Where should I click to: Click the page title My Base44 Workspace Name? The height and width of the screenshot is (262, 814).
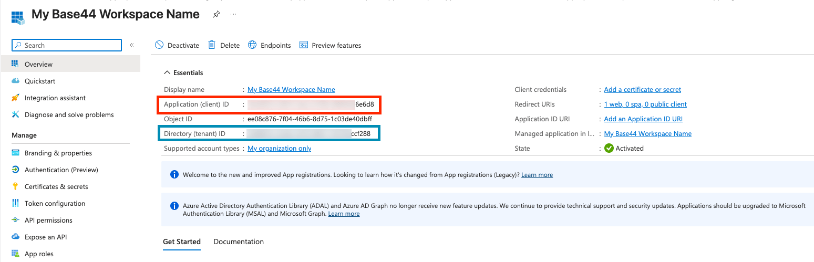(x=116, y=14)
